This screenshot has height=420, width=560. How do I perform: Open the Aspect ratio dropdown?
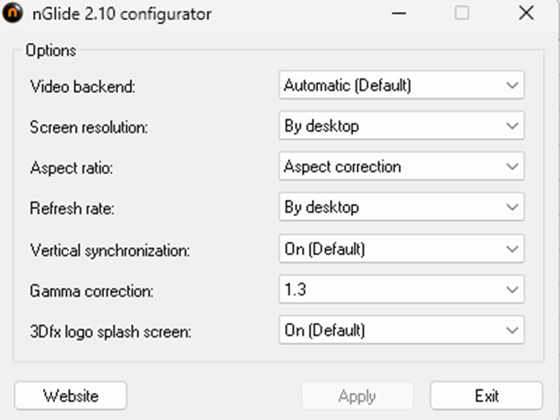[401, 167]
